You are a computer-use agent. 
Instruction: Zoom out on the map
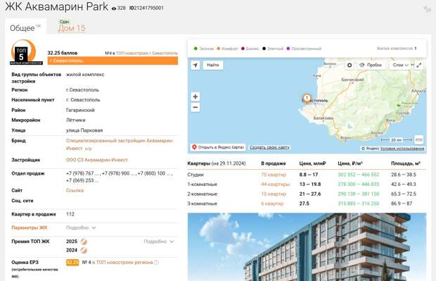[x=195, y=107]
